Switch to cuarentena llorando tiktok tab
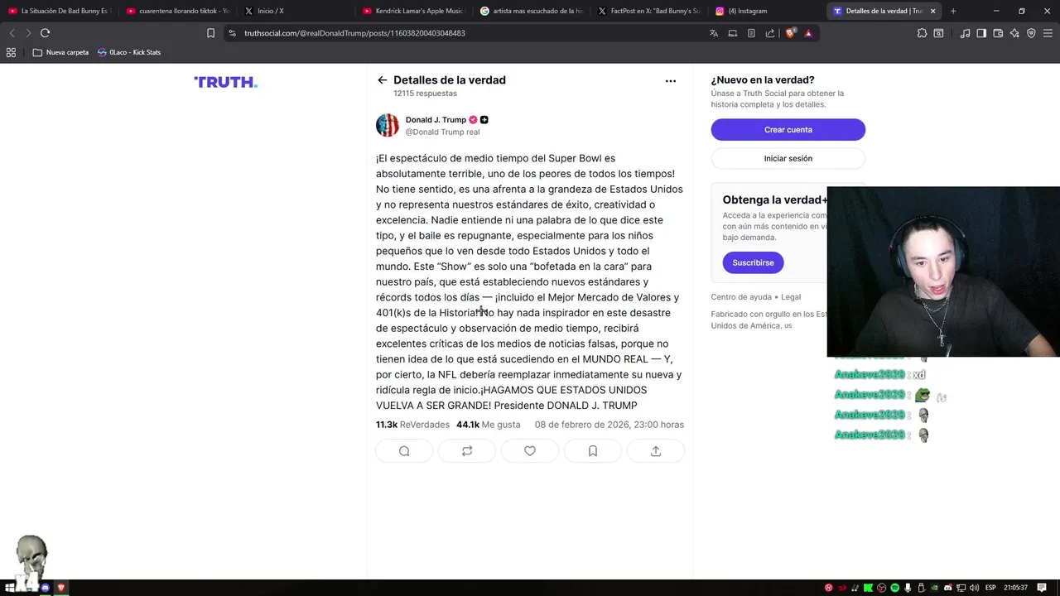 [177, 11]
